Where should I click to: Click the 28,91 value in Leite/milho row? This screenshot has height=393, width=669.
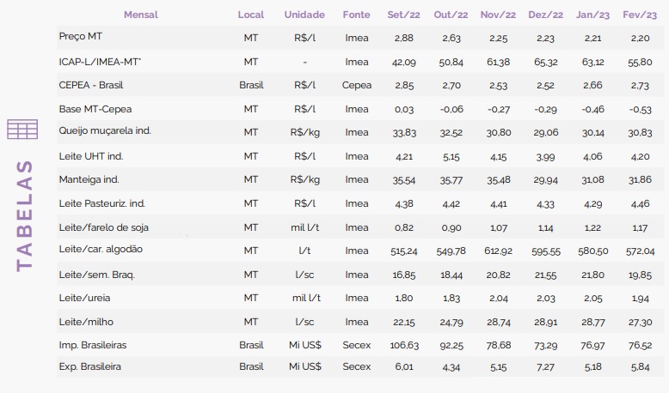point(546,323)
